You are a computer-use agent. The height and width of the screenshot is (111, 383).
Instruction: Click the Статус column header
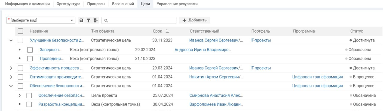click(x=357, y=31)
